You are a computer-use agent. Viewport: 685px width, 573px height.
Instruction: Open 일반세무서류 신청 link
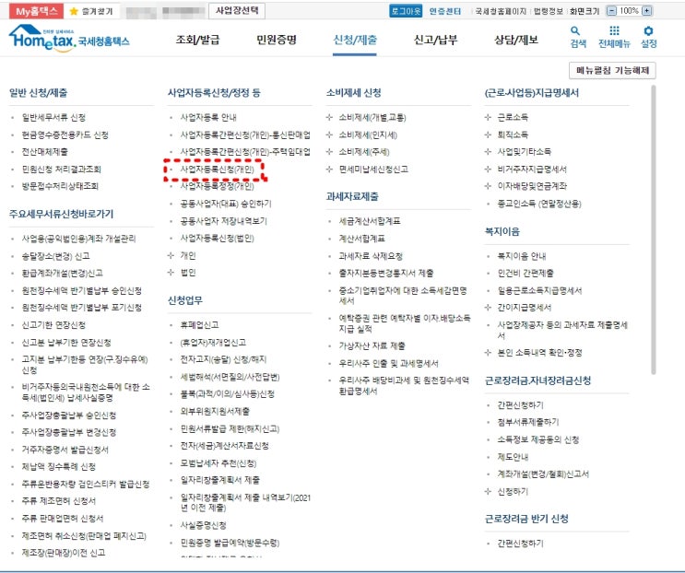(x=53, y=117)
